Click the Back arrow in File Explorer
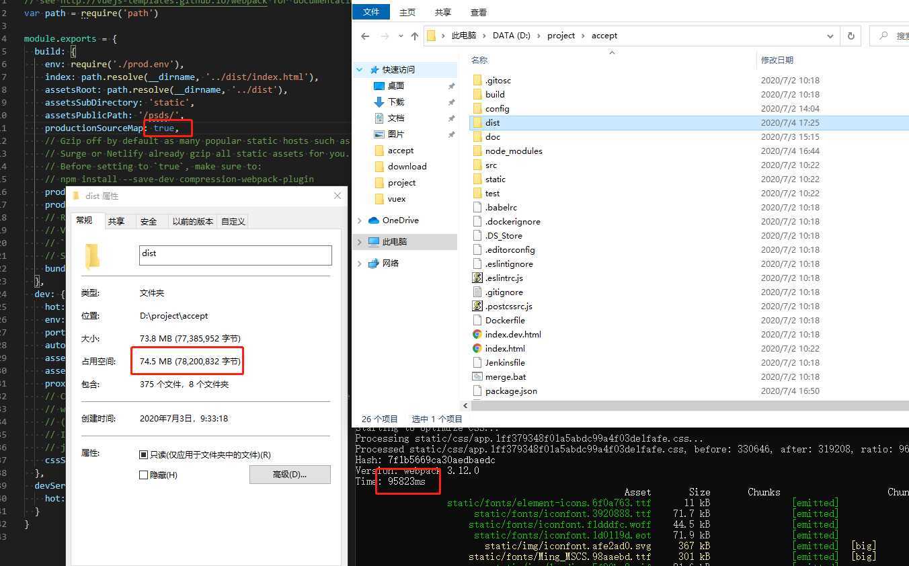This screenshot has height=566, width=909. [x=365, y=36]
